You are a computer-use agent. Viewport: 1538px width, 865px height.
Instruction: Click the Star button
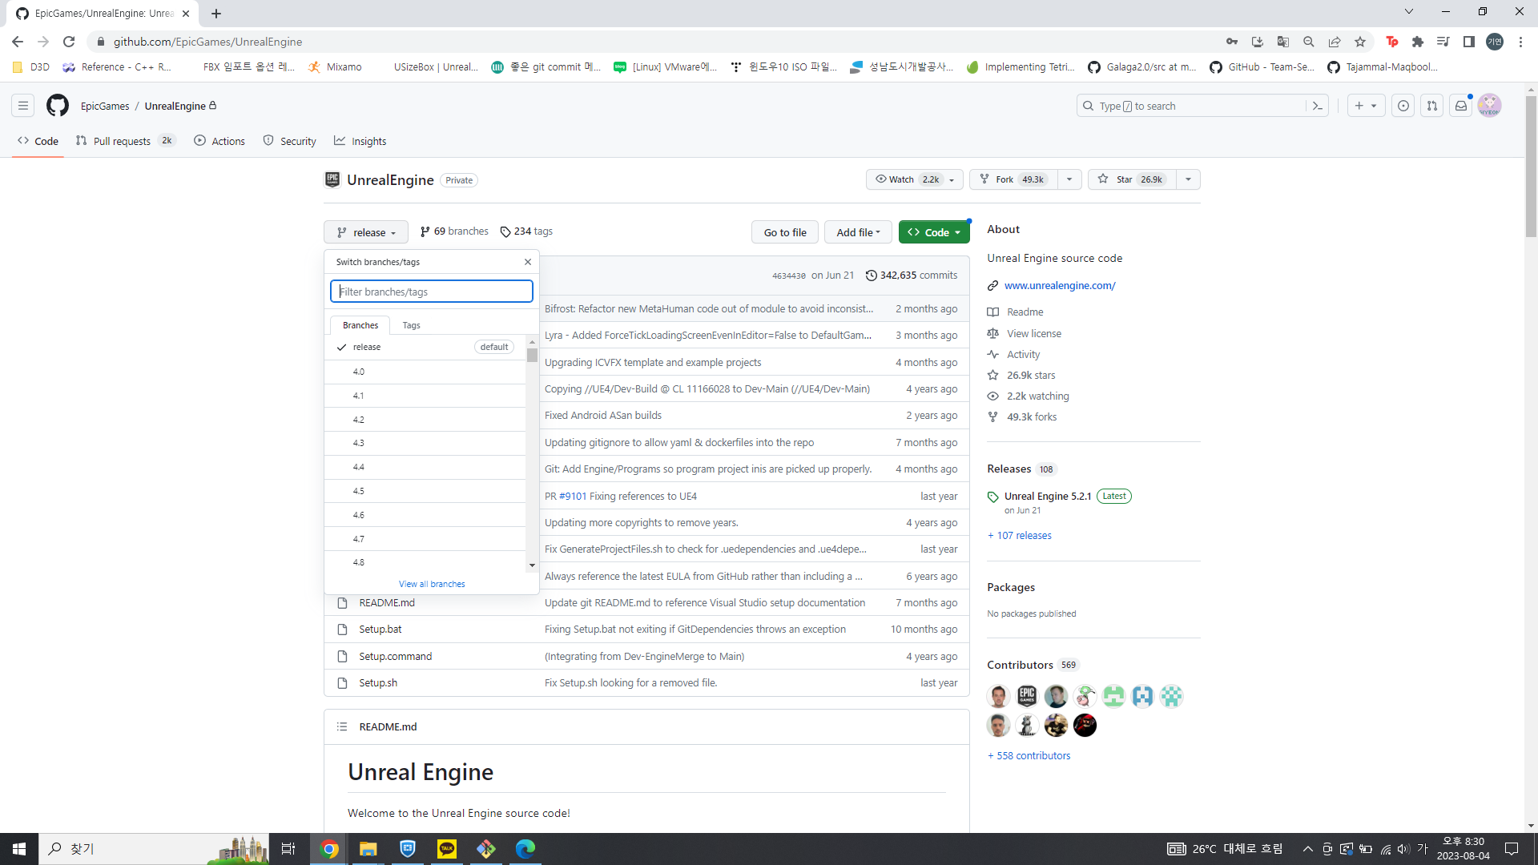1132,179
